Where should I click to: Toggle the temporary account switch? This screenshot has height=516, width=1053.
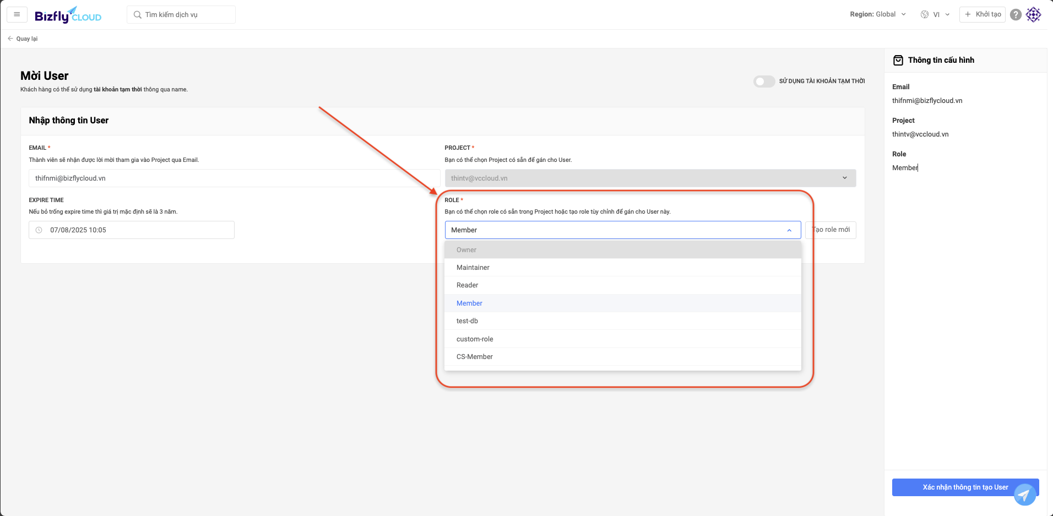click(764, 82)
